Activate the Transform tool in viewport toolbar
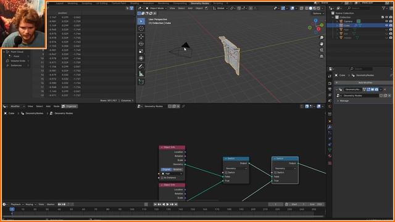This screenshot has width=395, height=222. [141, 59]
